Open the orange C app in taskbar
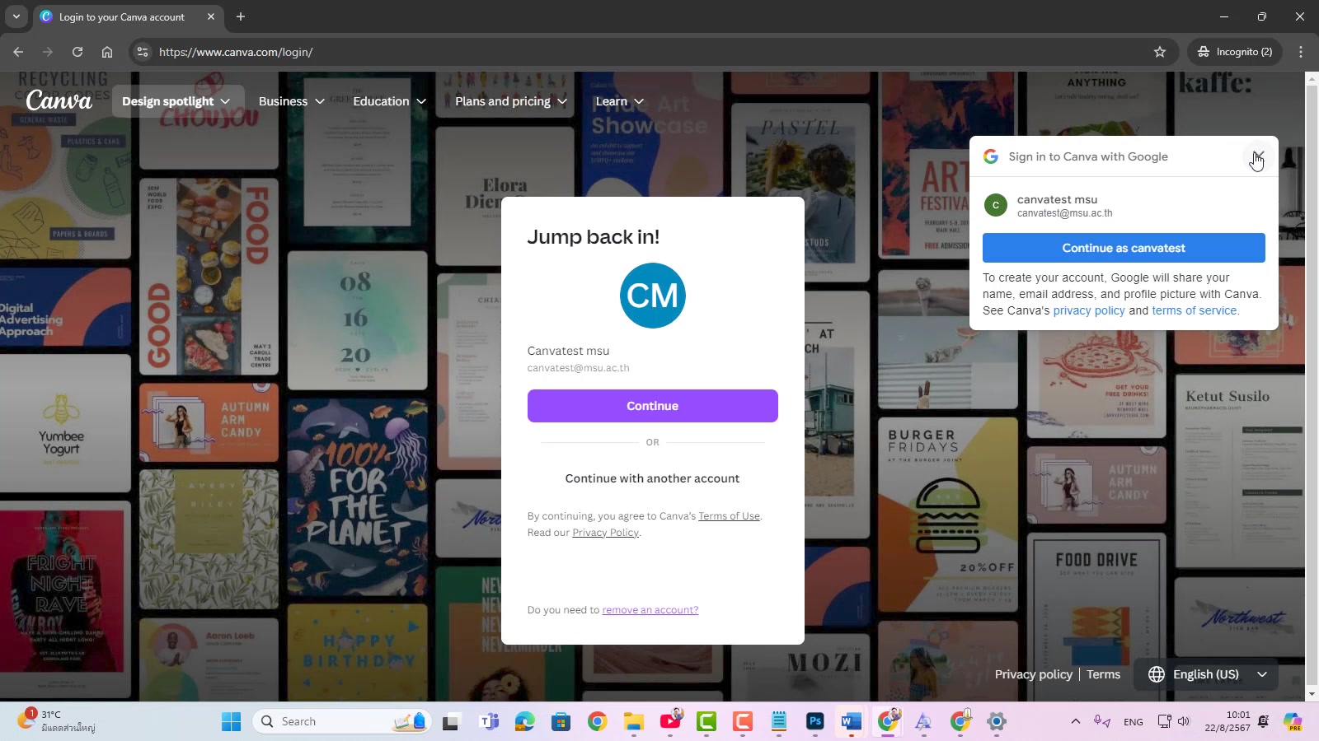Image resolution: width=1319 pixels, height=741 pixels. [x=743, y=722]
